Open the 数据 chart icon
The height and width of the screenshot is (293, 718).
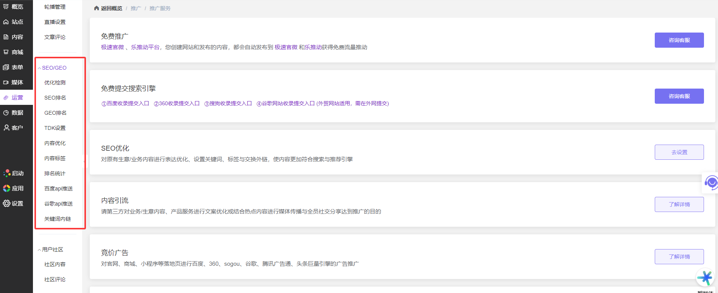6,113
